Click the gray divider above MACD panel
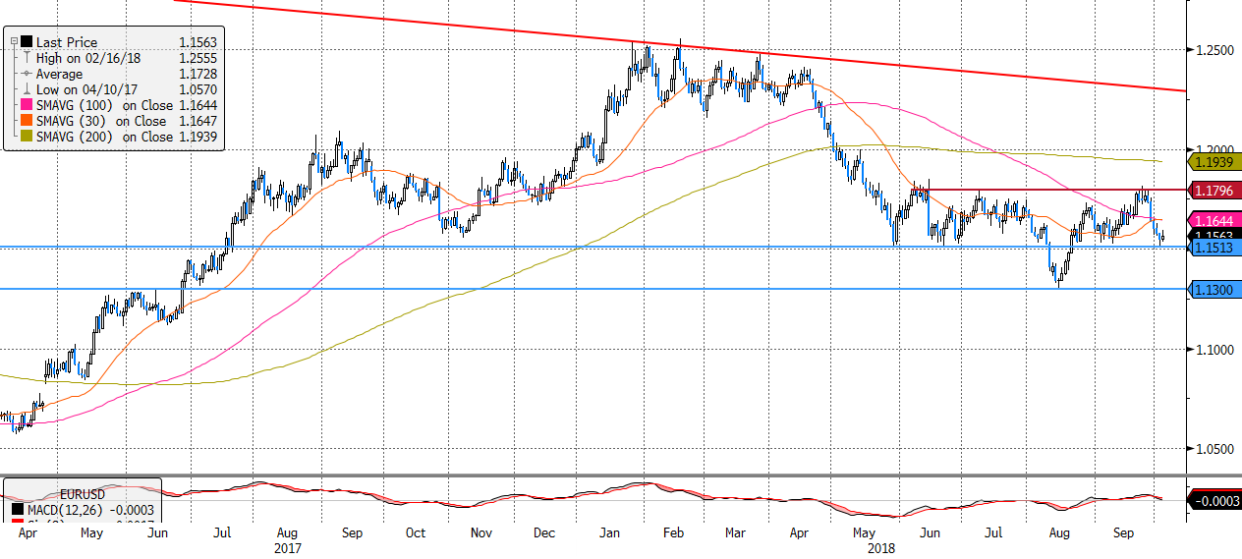1242x559 pixels. point(590,475)
